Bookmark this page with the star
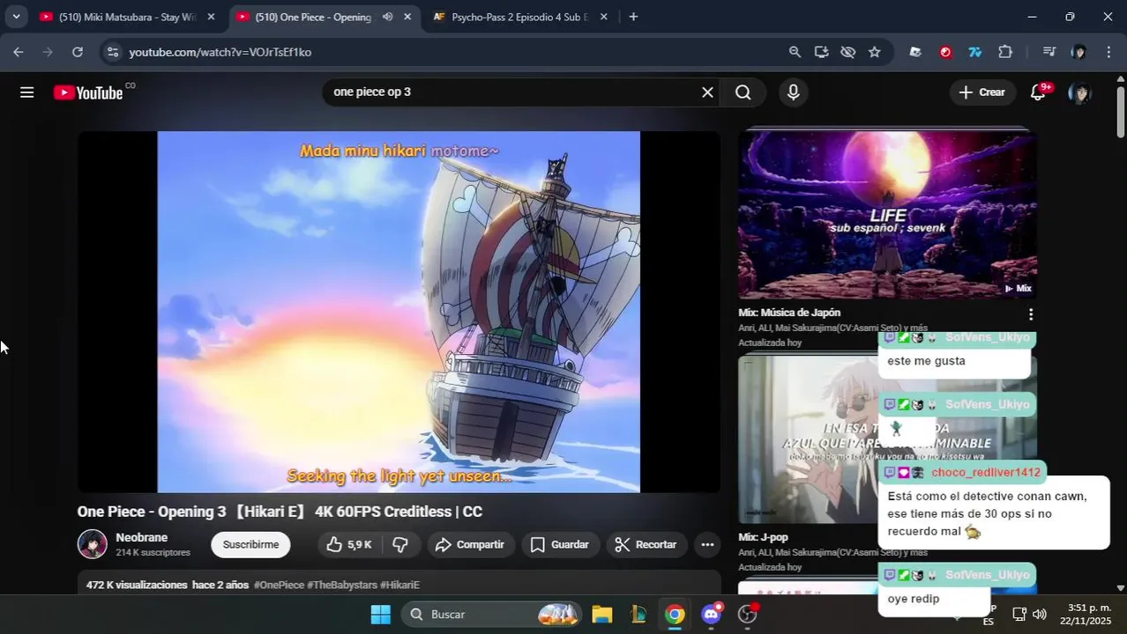Viewport: 1127px width, 634px height. (875, 52)
